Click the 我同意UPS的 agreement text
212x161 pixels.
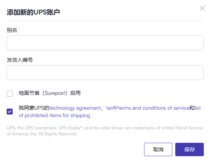[x=34, y=108]
